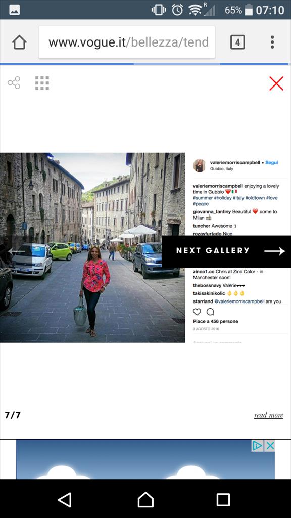Open the tab switcher showing 4 tabs
291x518 pixels.
coord(237,42)
